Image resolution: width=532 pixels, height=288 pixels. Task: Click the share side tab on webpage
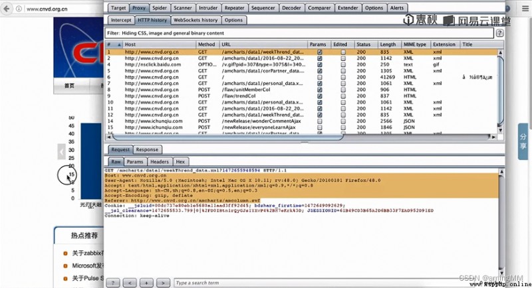point(523,141)
